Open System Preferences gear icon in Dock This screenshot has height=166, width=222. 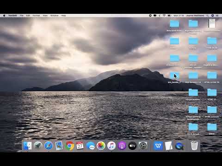tap(143, 146)
